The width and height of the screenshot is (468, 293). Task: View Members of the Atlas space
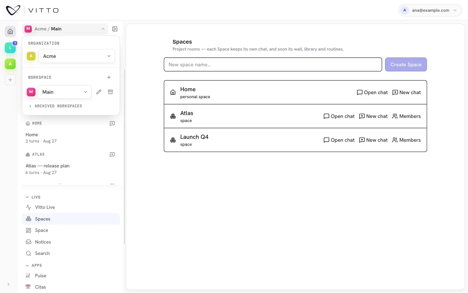click(x=406, y=116)
